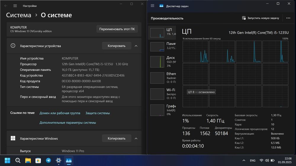Open Домен или рабочая группа link
296x166 pixels.
(x=60, y=113)
